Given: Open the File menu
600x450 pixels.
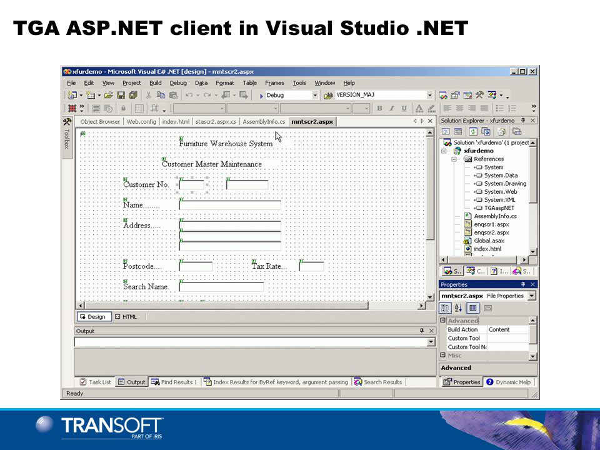Looking at the screenshot, I should [71, 83].
